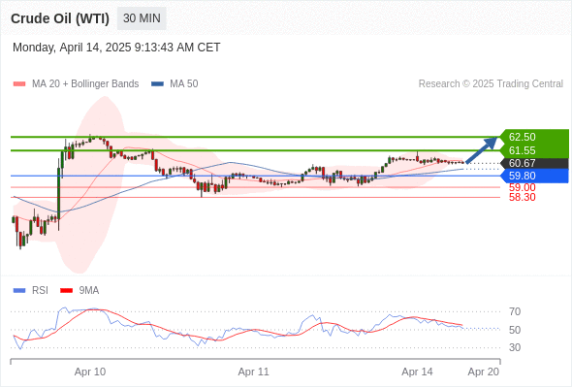Viewport: 572px width, 388px height.
Task: Click the Crude Oil (WTI) title
Action: click(x=60, y=18)
